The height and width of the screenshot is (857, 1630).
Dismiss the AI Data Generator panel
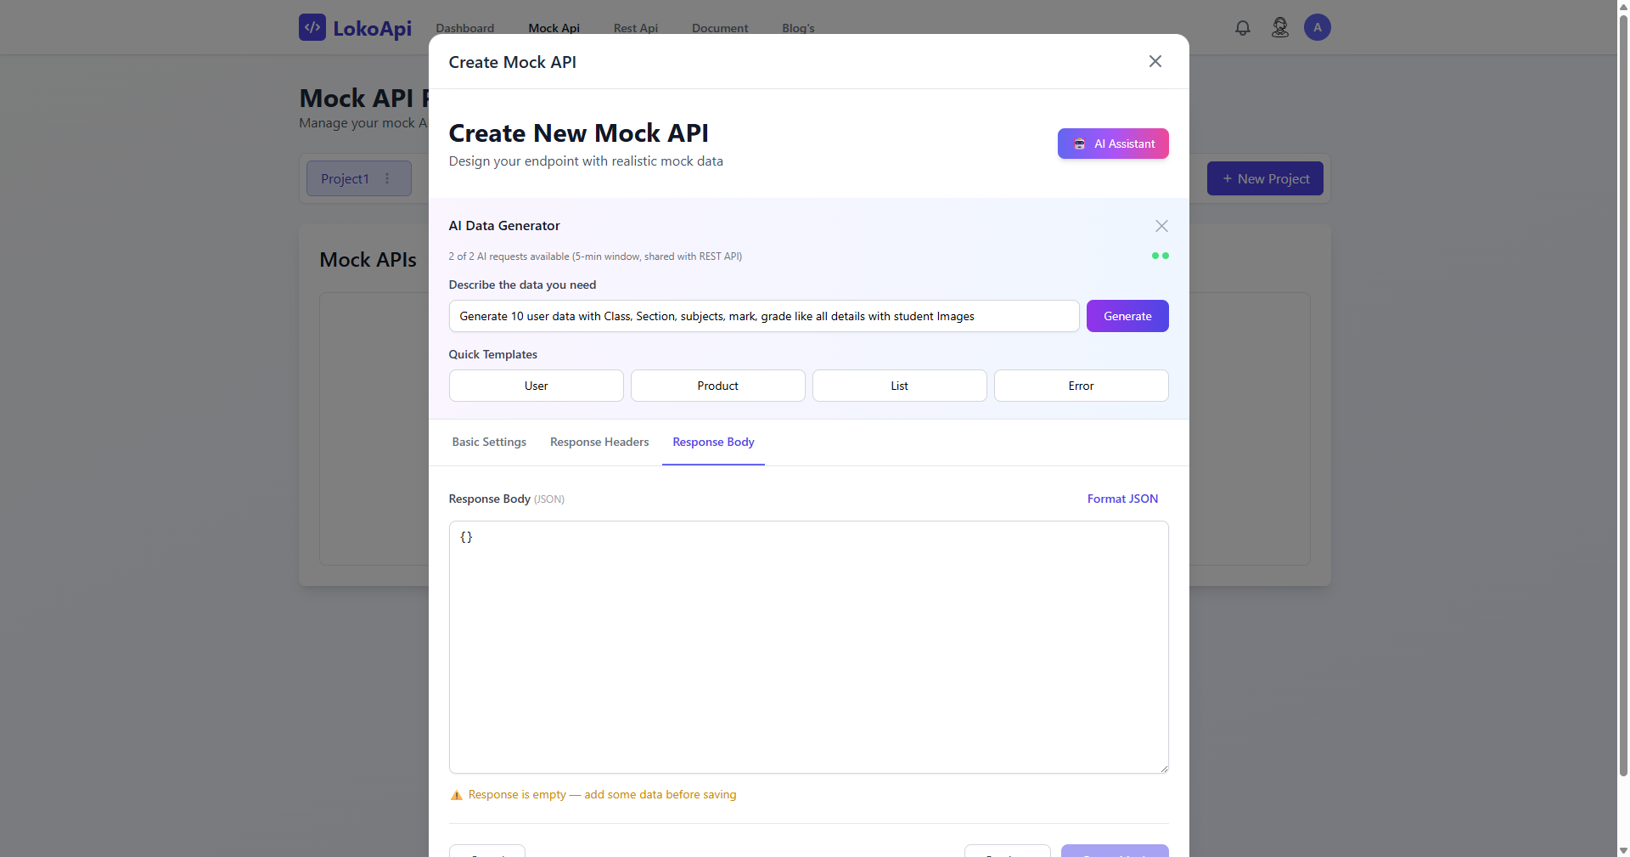1161,226
